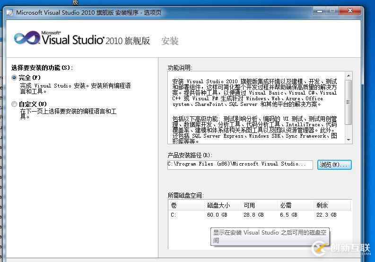Viewport: 375px width, 262px height.
Task: Minimize the installer window
Action: [320, 11]
